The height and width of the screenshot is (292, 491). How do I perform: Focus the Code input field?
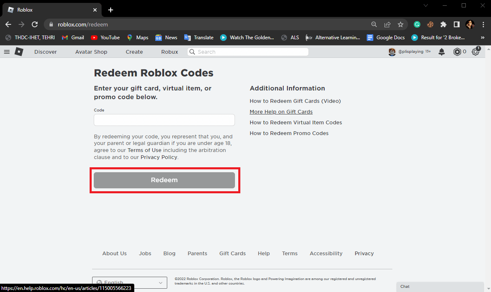164,120
